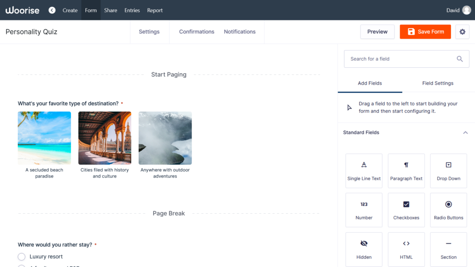
Task: Select the Checkboxes field icon
Action: (x=406, y=210)
